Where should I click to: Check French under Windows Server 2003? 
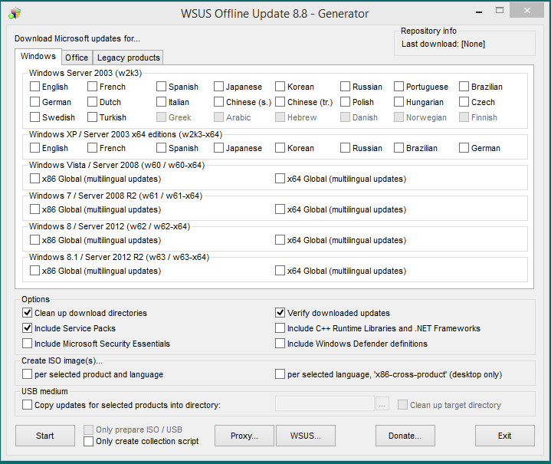coord(93,87)
